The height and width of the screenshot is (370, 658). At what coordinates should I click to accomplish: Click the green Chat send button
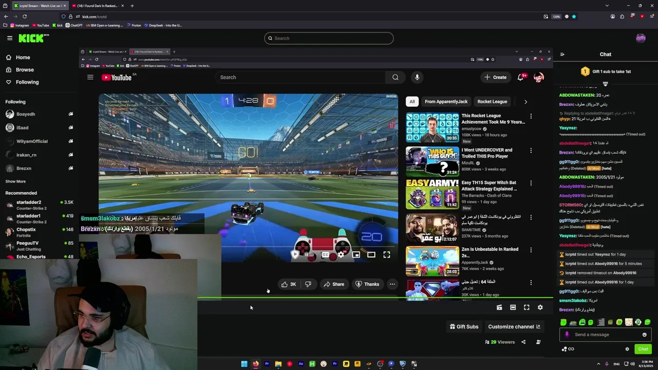click(643, 349)
